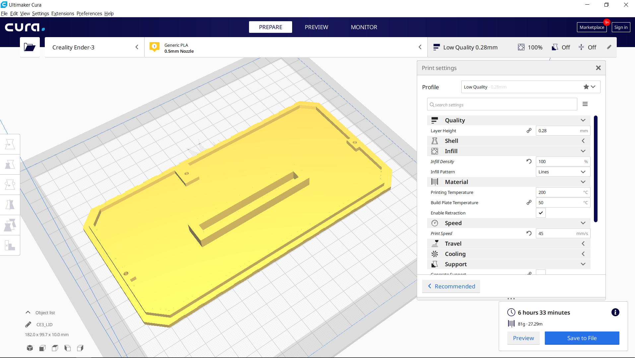Click the link icon beside Build Plate Temperature
This screenshot has height=358, width=635.
[529, 203]
